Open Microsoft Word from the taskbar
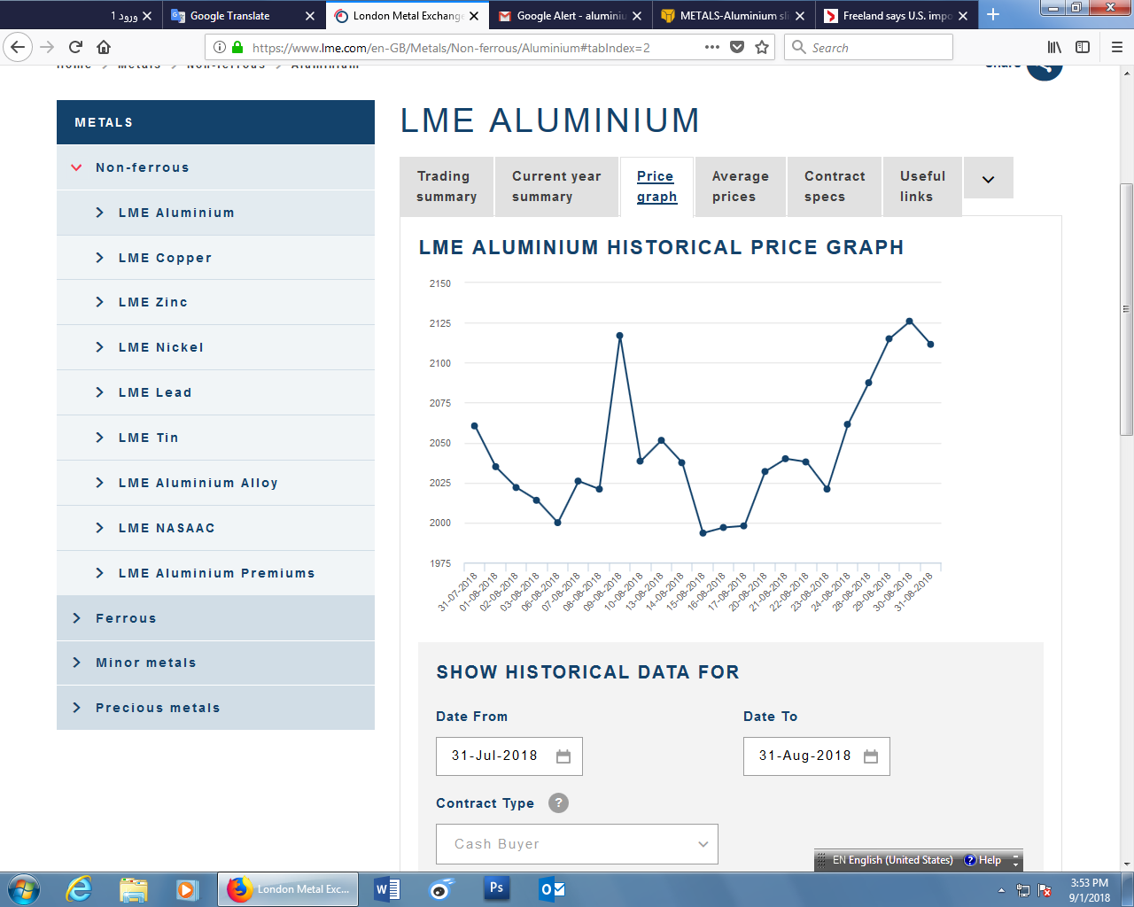This screenshot has width=1134, height=907. (387, 888)
